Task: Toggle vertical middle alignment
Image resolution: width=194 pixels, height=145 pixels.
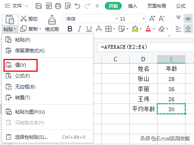Action: pyautogui.click(x=188, y=19)
